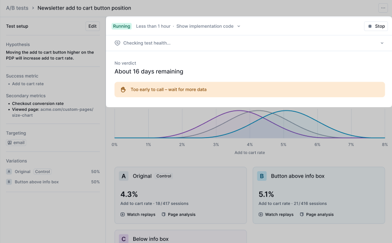
Task: Click the large B badge on variation card
Action: (262, 176)
